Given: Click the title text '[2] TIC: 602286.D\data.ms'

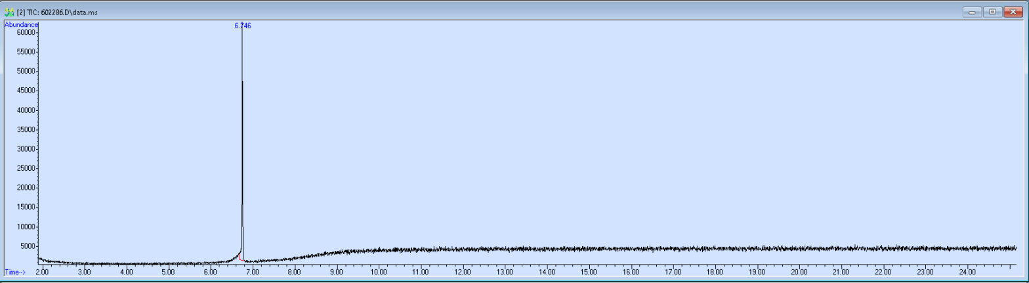Looking at the screenshot, I should click(58, 12).
